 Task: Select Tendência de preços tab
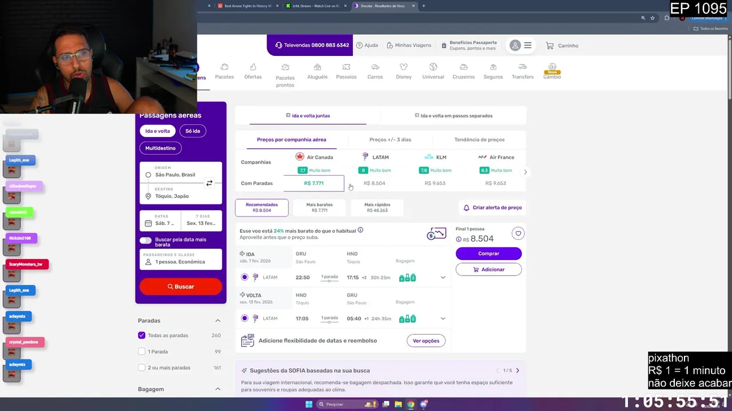pyautogui.click(x=479, y=140)
